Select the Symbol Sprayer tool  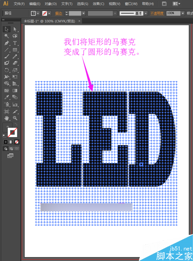point(7,104)
